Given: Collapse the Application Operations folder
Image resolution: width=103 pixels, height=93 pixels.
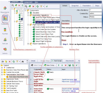Looking at the screenshot, I should click(28, 15).
